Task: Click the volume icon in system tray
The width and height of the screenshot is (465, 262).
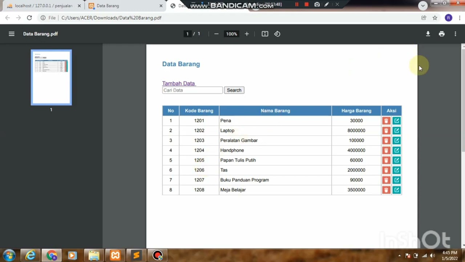Action: pyautogui.click(x=432, y=256)
